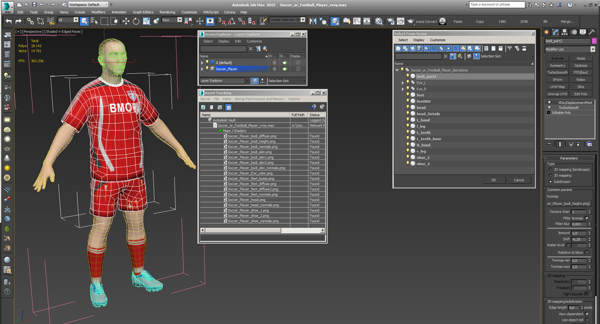This screenshot has height=324, width=600.
Task: Switch to the Motion command panel tab
Action: click(x=574, y=32)
